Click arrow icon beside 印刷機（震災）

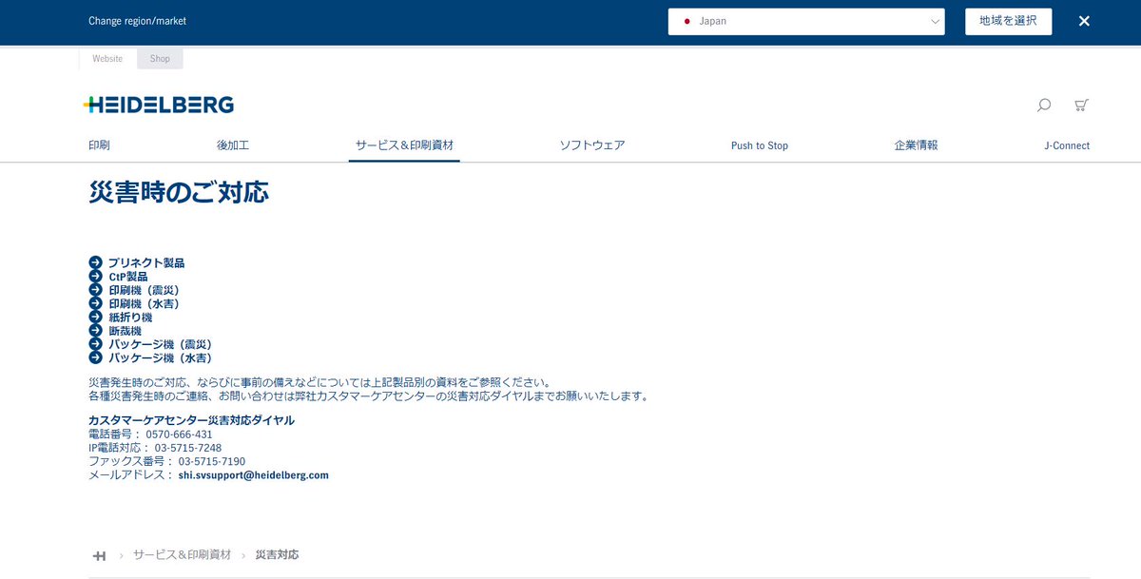click(95, 290)
